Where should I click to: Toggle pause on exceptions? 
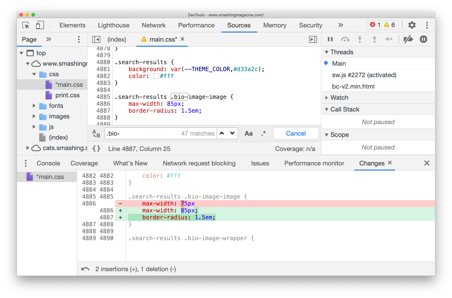point(423,39)
